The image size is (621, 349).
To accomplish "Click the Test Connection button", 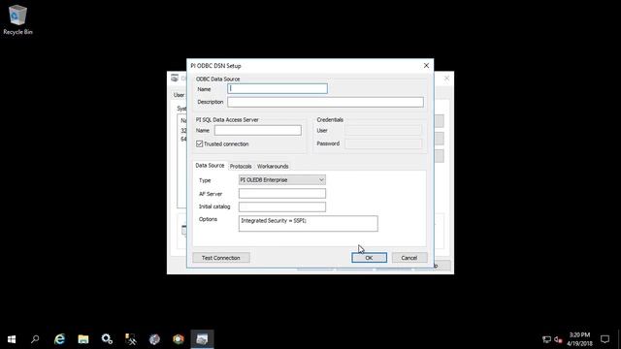I will tap(221, 258).
